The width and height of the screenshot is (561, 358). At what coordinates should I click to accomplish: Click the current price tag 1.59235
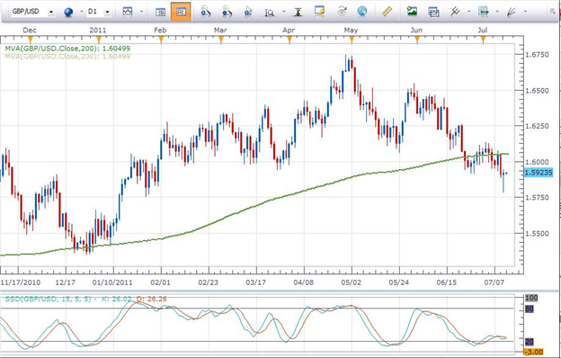click(539, 173)
